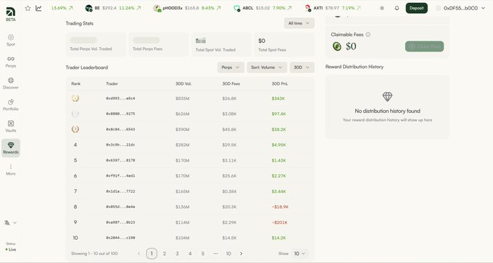The width and height of the screenshot is (493, 263).
Task: Click the $343K PnL value
Action: coord(278,99)
